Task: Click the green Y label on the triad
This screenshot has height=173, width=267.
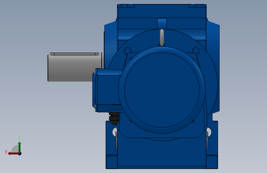Action: [x=19, y=139]
